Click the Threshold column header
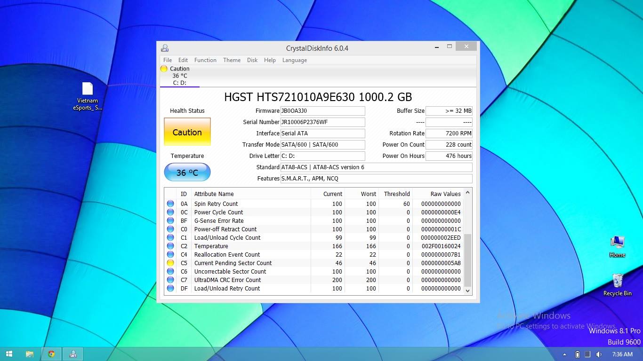 395,194
